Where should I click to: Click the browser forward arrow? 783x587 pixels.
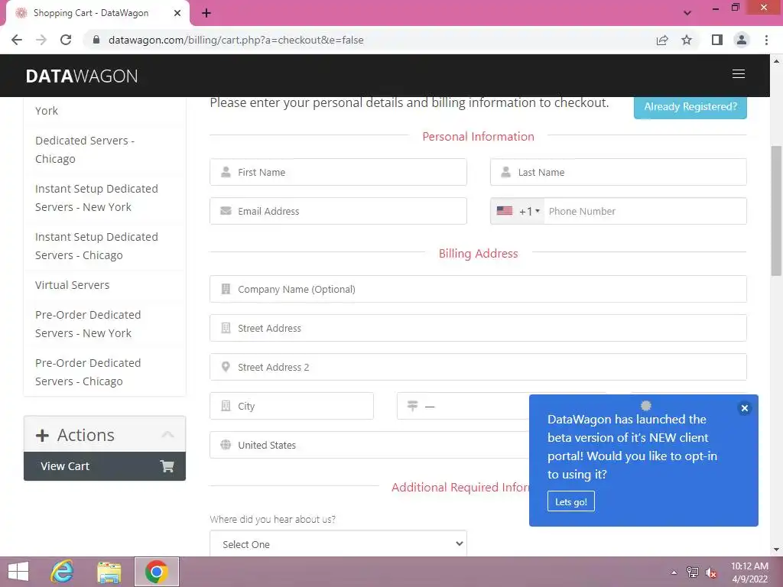41,40
